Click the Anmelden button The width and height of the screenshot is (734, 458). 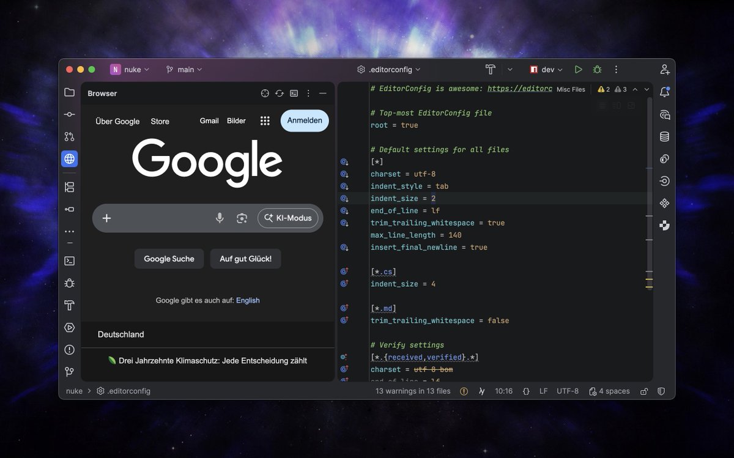point(304,120)
